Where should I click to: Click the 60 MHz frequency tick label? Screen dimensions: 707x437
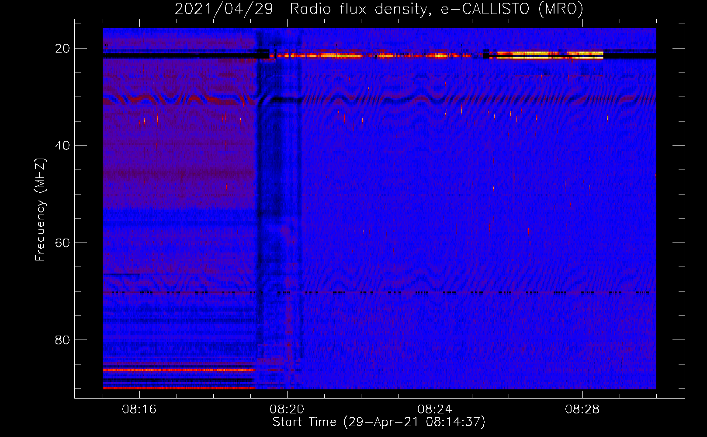pyautogui.click(x=62, y=243)
